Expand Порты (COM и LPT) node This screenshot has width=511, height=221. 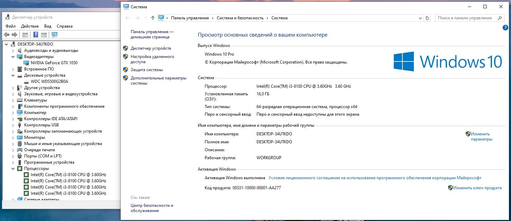[13, 156]
